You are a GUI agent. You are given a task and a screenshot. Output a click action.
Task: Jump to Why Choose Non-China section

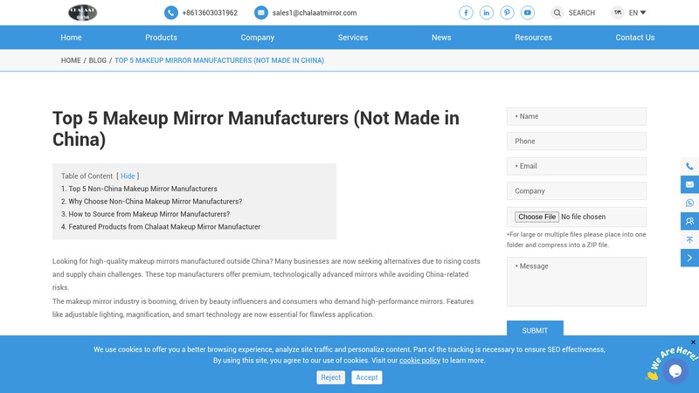[x=151, y=202]
